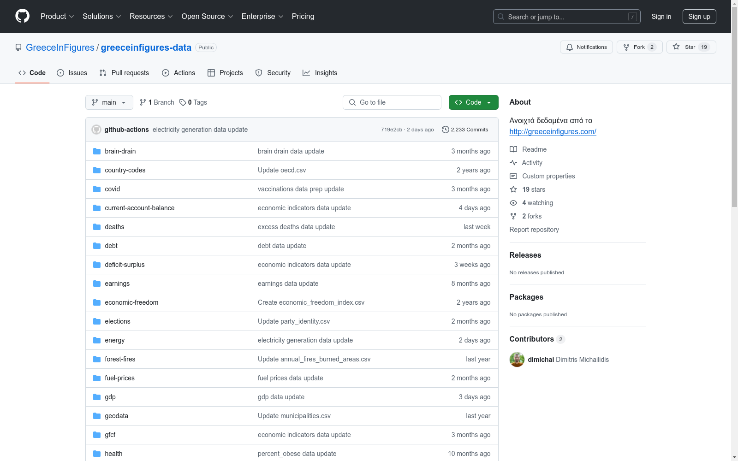
Task: Open Custom properties link
Action: coord(542,176)
